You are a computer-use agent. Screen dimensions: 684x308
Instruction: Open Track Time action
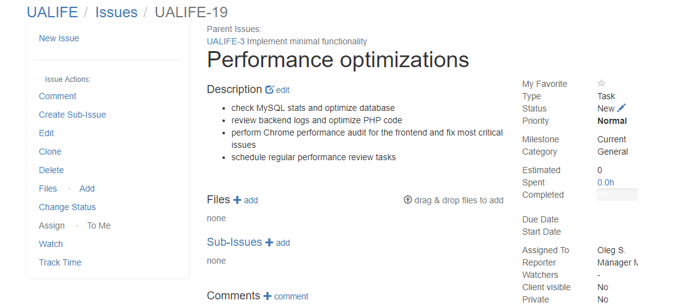pyautogui.click(x=60, y=262)
